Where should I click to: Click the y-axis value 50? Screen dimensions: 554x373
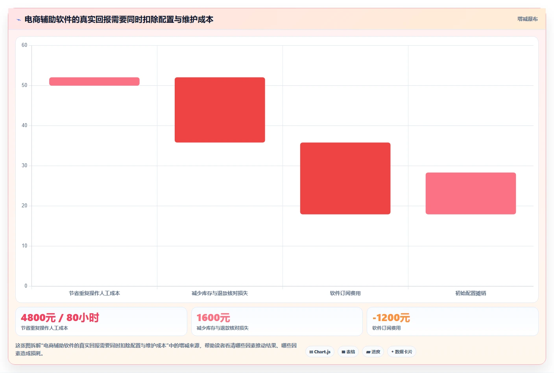coord(24,85)
